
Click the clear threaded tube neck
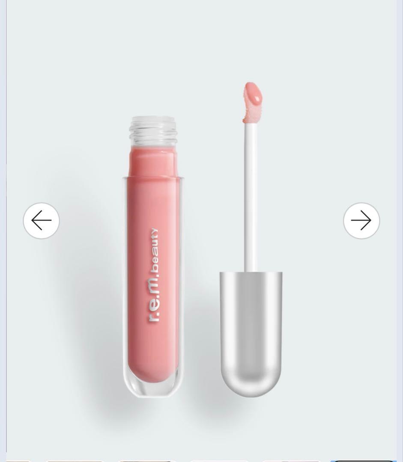tap(153, 130)
